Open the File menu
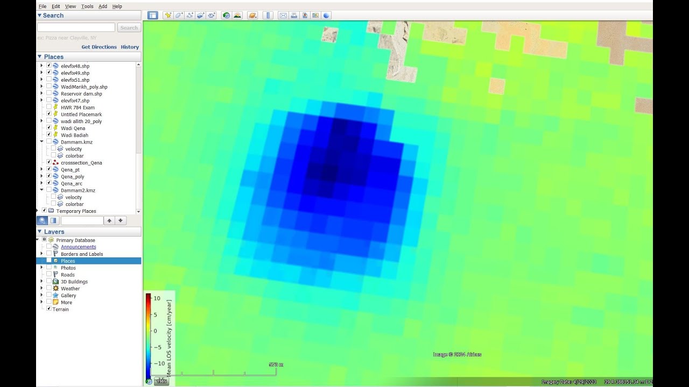This screenshot has width=689, height=387. point(43,6)
